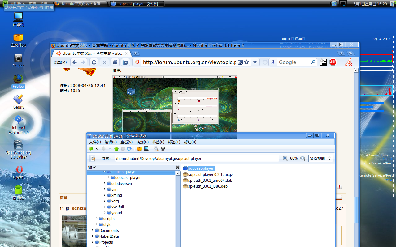Image resolution: width=396 pixels, height=247 pixels.
Task: Expand the HubertData tree folder
Action: [93, 236]
